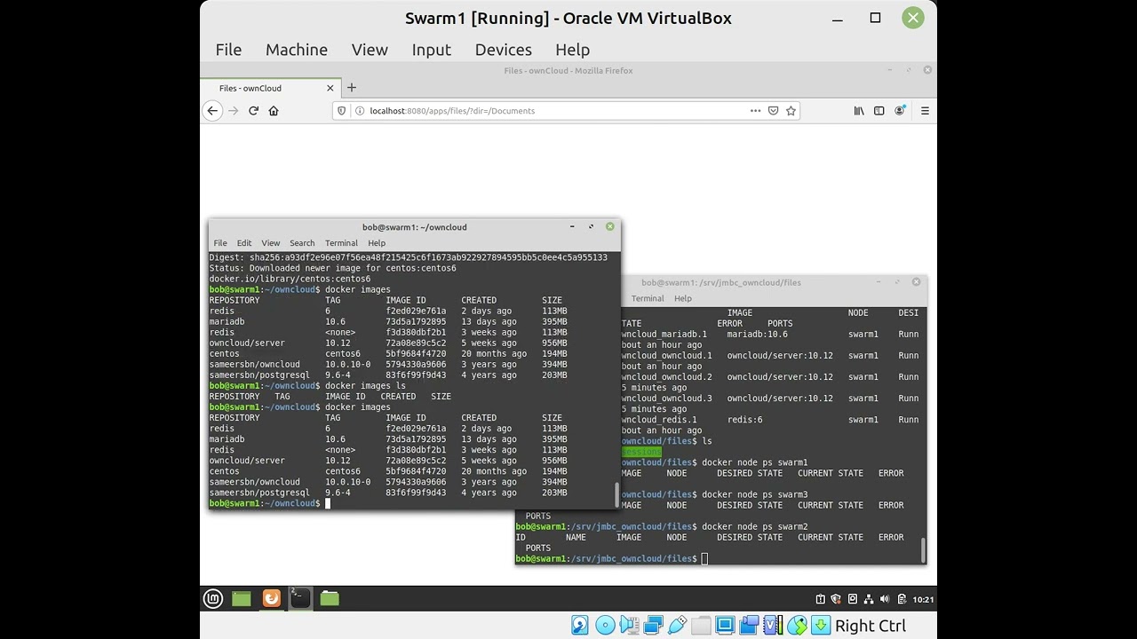Click VirtualBox hard disk activity icon
1137x639 pixels.
tap(580, 626)
